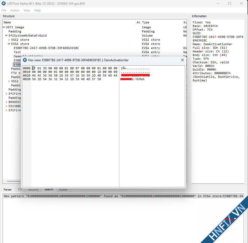Click the hex pattern search result line
This screenshot has width=248, height=243.
coord(123,196)
